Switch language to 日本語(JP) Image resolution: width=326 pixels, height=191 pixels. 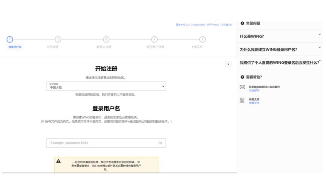point(227,25)
